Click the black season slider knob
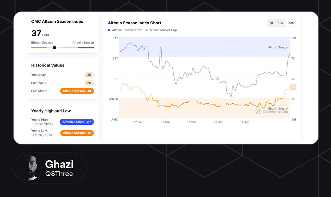Viewport: 331px width, 197px height. pyautogui.click(x=54, y=48)
